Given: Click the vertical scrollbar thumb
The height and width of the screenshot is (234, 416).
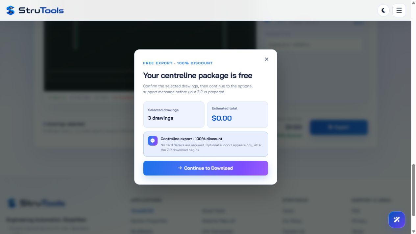Looking at the screenshot, I should coord(413,190).
